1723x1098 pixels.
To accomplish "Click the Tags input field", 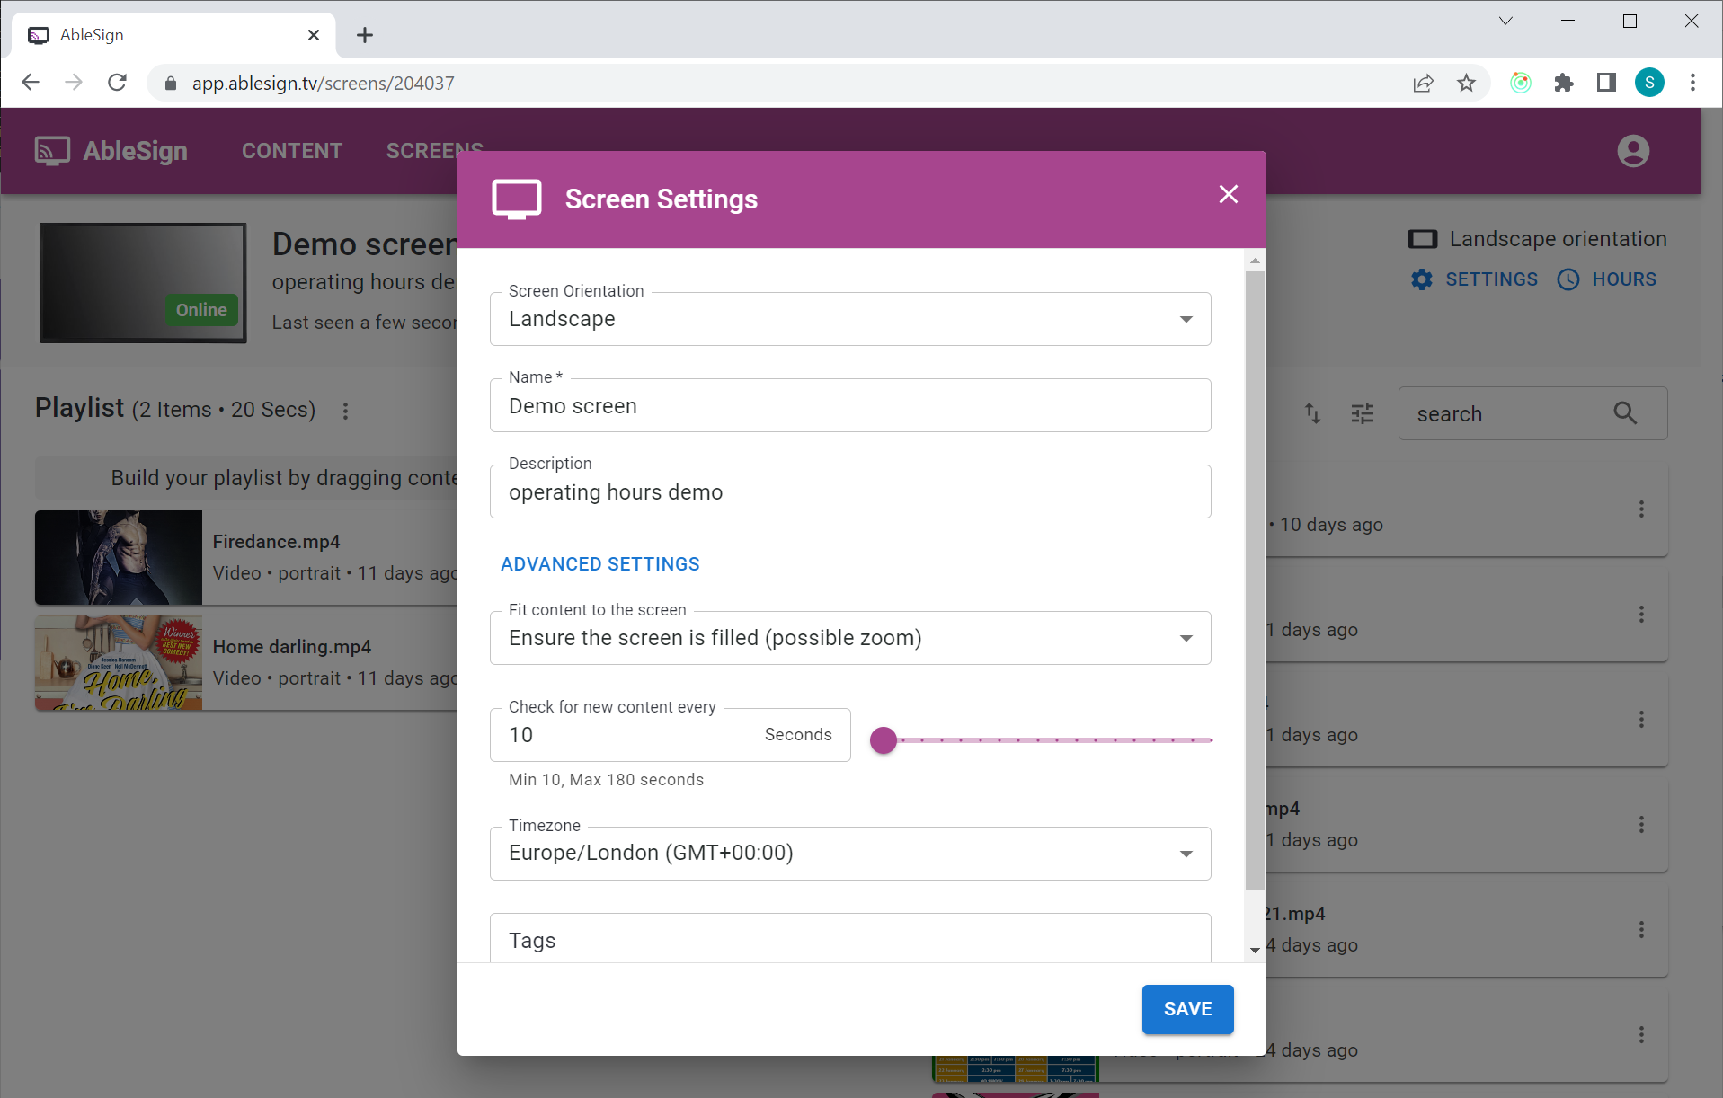I will (849, 940).
